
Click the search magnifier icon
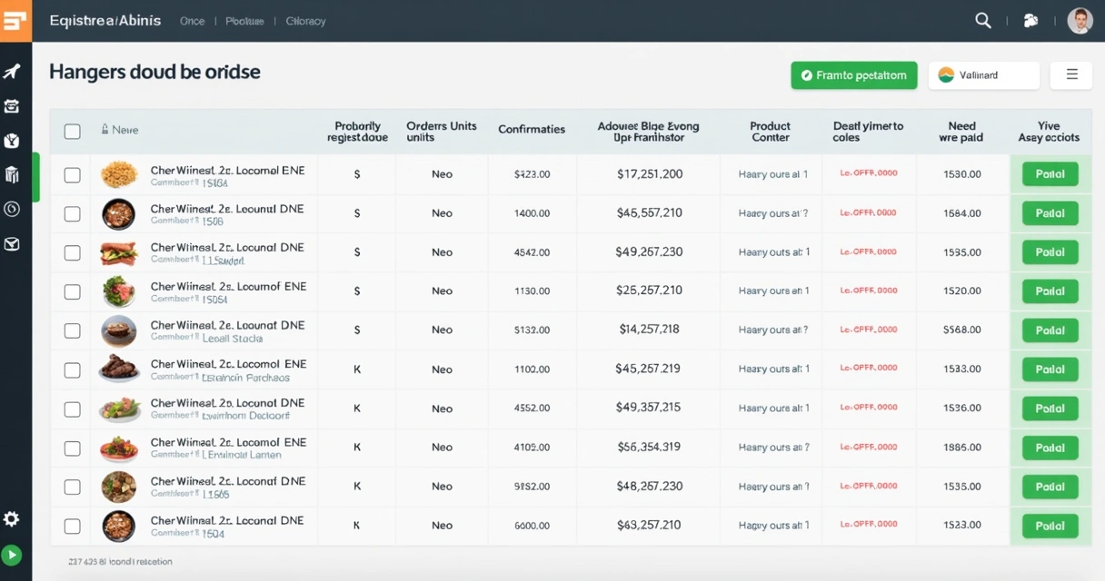point(982,21)
